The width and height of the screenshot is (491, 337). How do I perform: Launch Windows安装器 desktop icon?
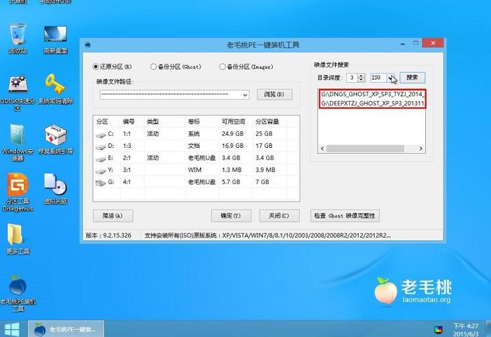coord(18,143)
